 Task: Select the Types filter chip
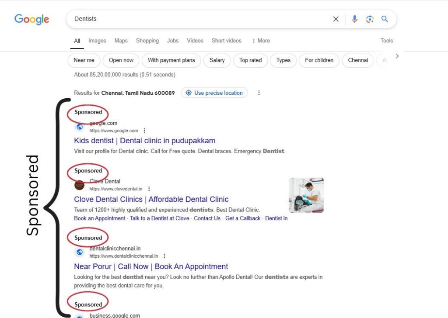click(x=283, y=60)
